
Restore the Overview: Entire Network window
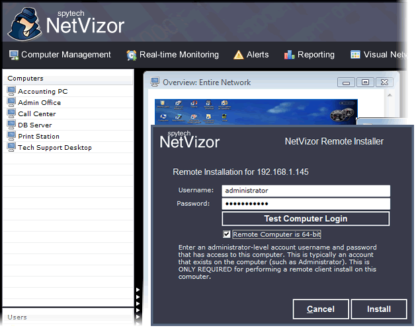tap(365, 82)
